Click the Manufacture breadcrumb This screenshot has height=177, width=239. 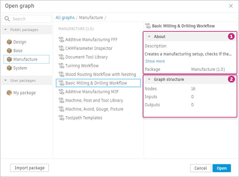[x=91, y=18]
